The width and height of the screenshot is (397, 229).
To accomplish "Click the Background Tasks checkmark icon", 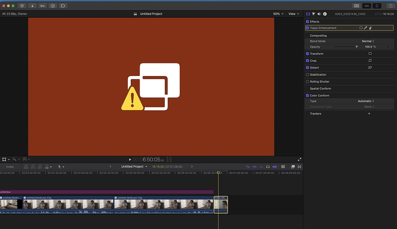I will (53, 6).
